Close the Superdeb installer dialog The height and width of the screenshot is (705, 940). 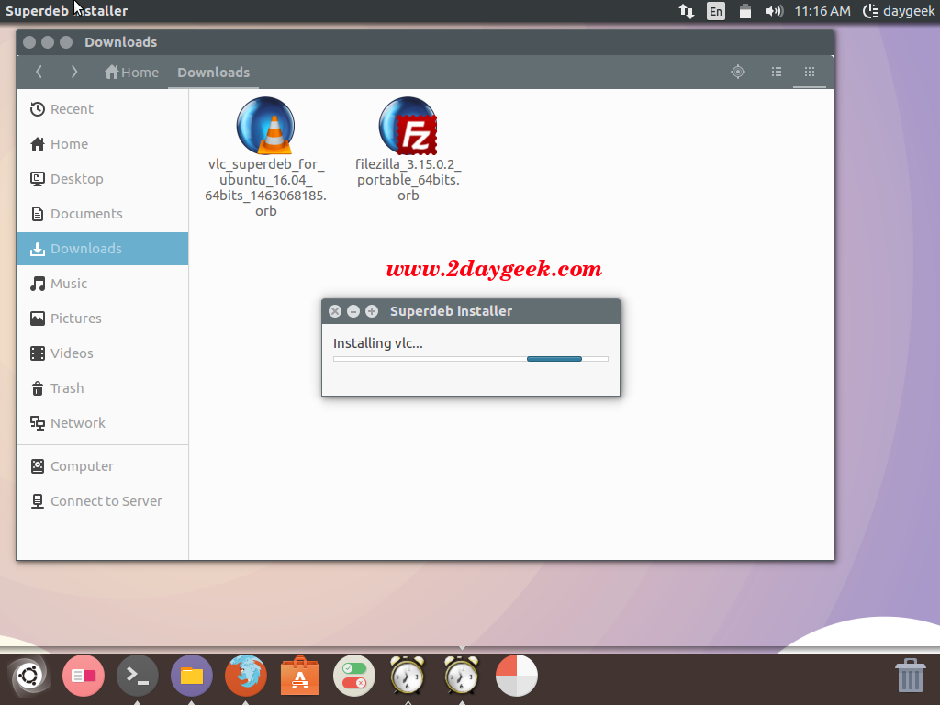335,311
